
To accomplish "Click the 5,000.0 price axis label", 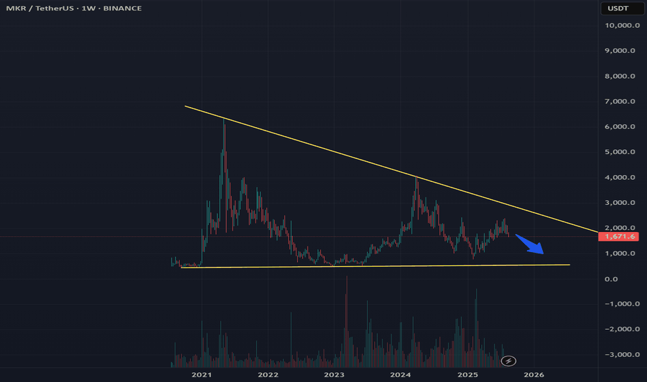I will tap(620, 152).
